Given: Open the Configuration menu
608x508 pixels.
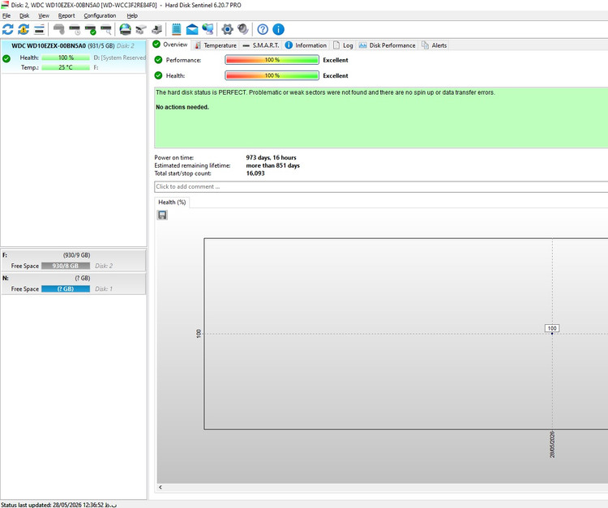Looking at the screenshot, I should pos(100,16).
